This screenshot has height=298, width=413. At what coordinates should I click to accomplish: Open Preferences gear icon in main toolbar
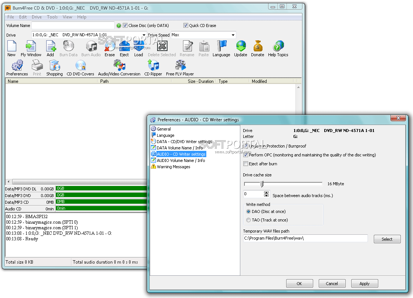[17, 65]
